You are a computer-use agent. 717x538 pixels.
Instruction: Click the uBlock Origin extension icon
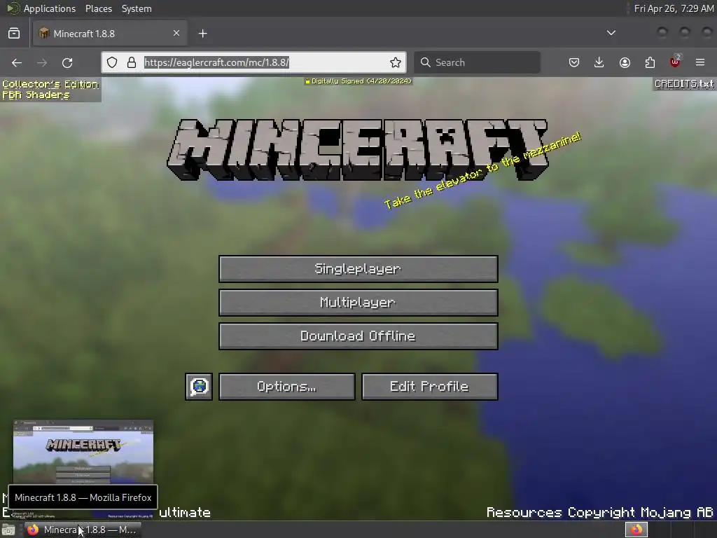[675, 62]
